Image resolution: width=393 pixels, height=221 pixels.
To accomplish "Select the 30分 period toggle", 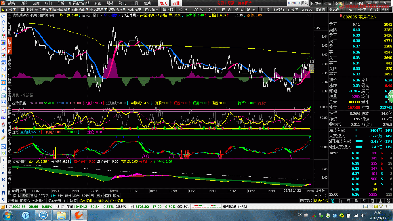I will 77,196.
